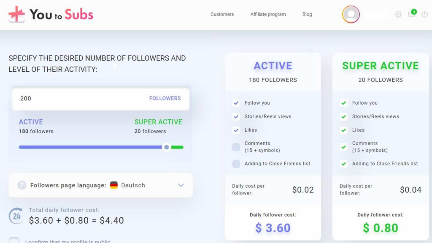
Task: Expand the Followers page language dropdown
Action: click(x=100, y=185)
